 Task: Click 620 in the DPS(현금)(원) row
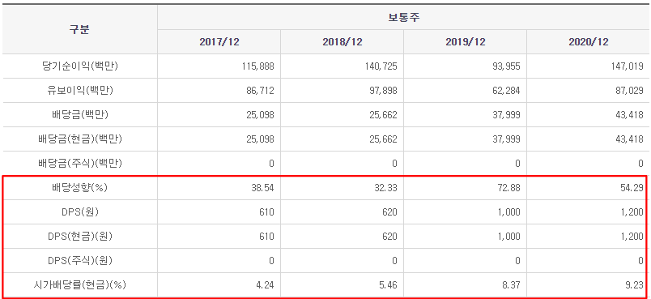pos(389,237)
